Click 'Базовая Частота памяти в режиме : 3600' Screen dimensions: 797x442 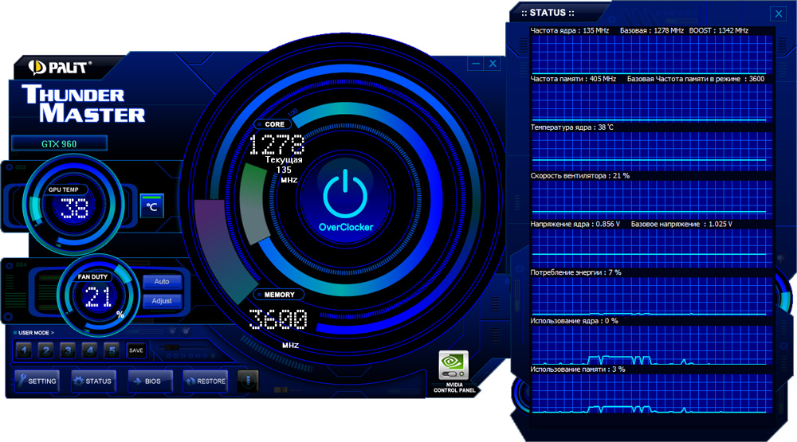click(x=695, y=79)
